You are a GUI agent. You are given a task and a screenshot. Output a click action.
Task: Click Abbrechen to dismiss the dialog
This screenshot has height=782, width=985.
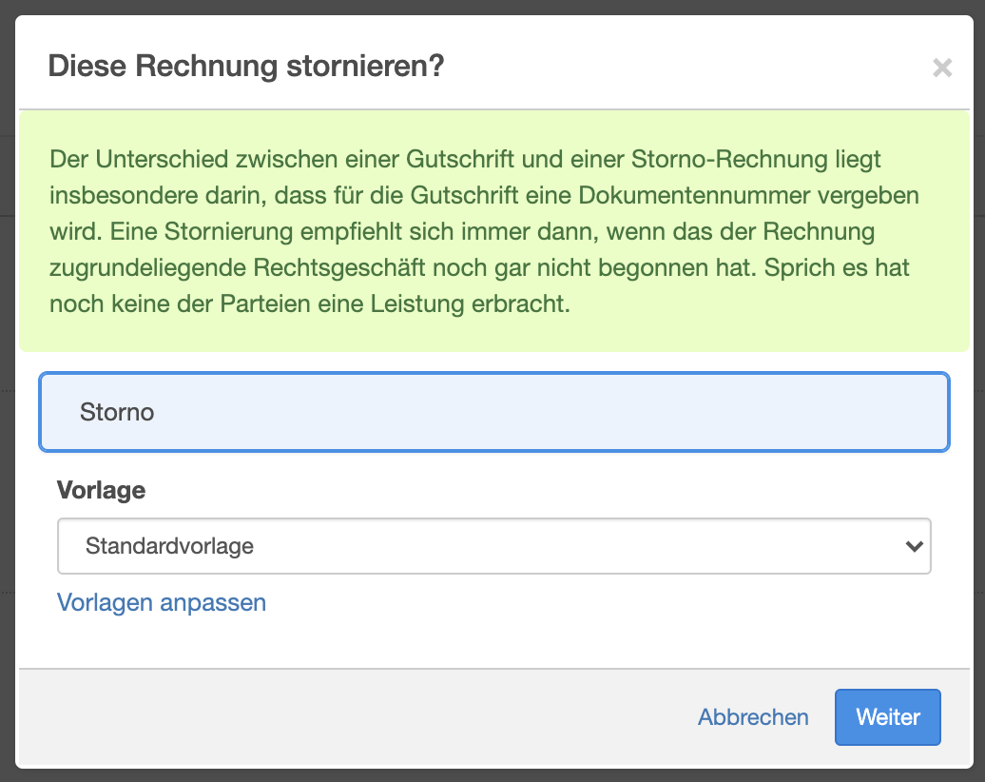(x=753, y=717)
